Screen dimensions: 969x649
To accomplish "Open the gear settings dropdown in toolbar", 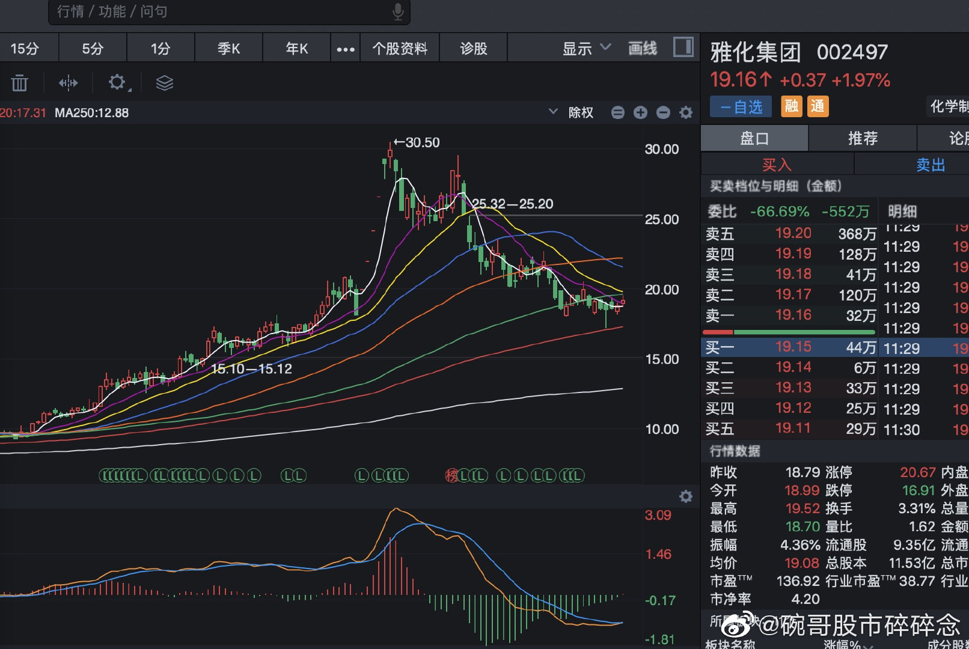I will tap(117, 82).
